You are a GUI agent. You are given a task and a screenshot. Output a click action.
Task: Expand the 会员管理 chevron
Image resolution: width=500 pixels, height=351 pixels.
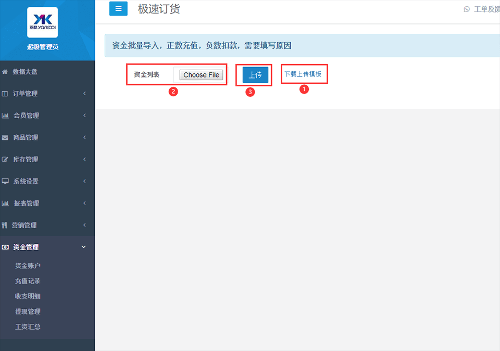click(84, 115)
